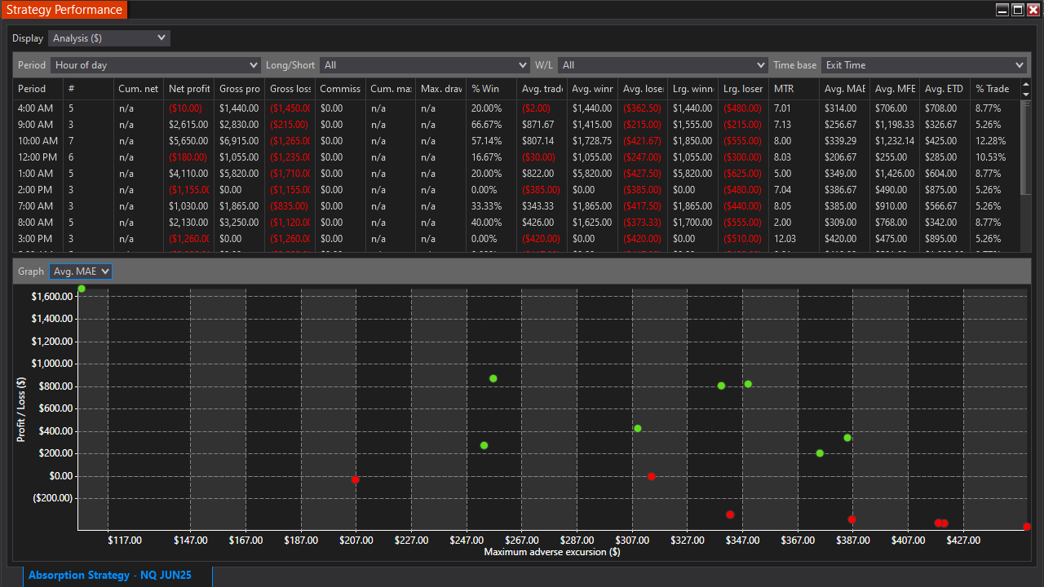
Task: Sort by the MTR column header
Action: pyautogui.click(x=794, y=89)
